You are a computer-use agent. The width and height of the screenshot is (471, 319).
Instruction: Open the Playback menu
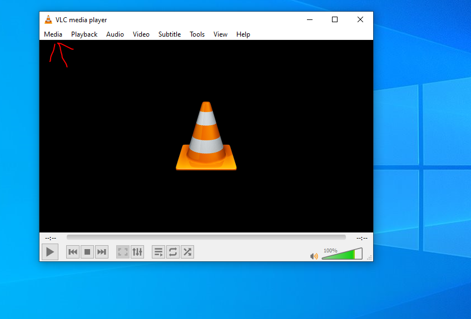[x=84, y=34]
